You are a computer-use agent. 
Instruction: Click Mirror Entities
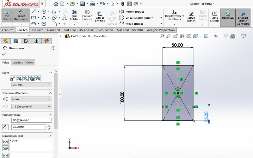[132, 12]
